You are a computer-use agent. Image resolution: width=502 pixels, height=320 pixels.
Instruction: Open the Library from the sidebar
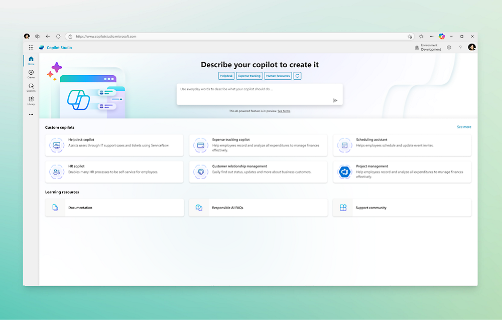click(31, 101)
